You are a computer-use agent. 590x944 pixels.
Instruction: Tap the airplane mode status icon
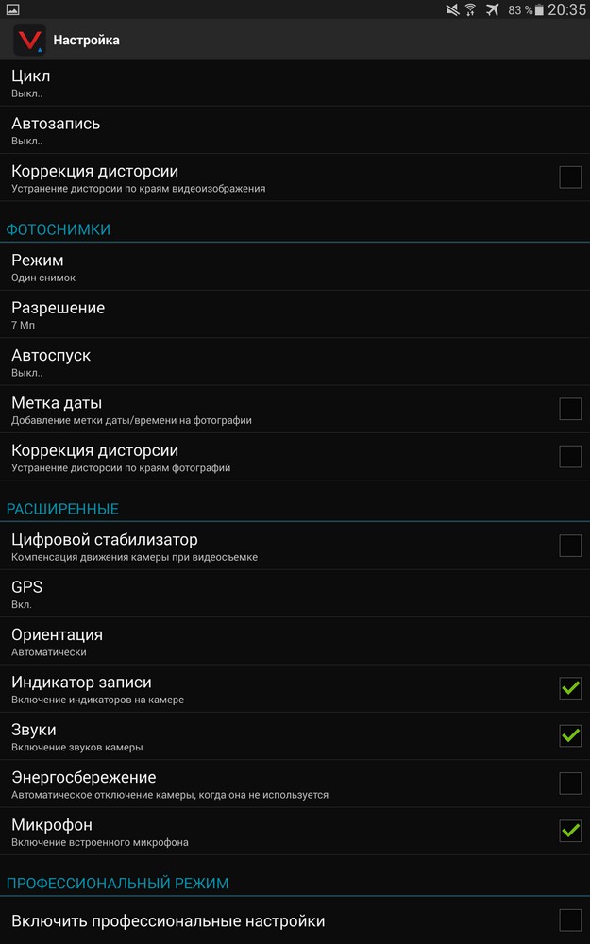[x=493, y=9]
